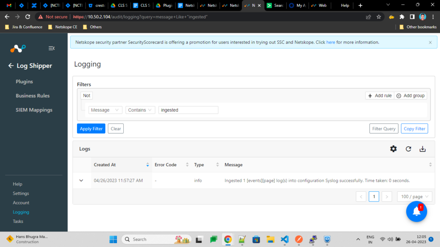Open Logging in the sidebar
The width and height of the screenshot is (440, 247).
21,212
